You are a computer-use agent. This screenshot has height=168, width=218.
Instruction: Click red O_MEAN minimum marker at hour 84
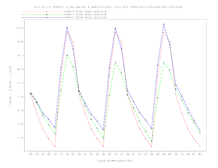pos(200,146)
